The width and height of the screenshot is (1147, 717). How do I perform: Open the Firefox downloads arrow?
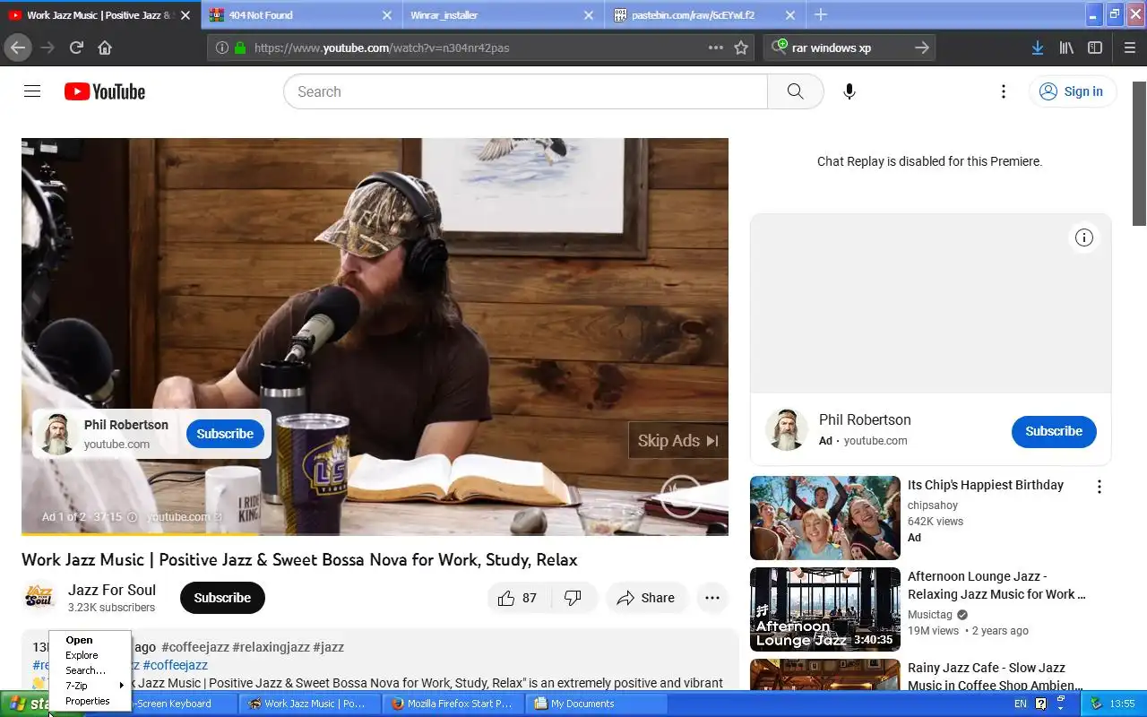1037,48
